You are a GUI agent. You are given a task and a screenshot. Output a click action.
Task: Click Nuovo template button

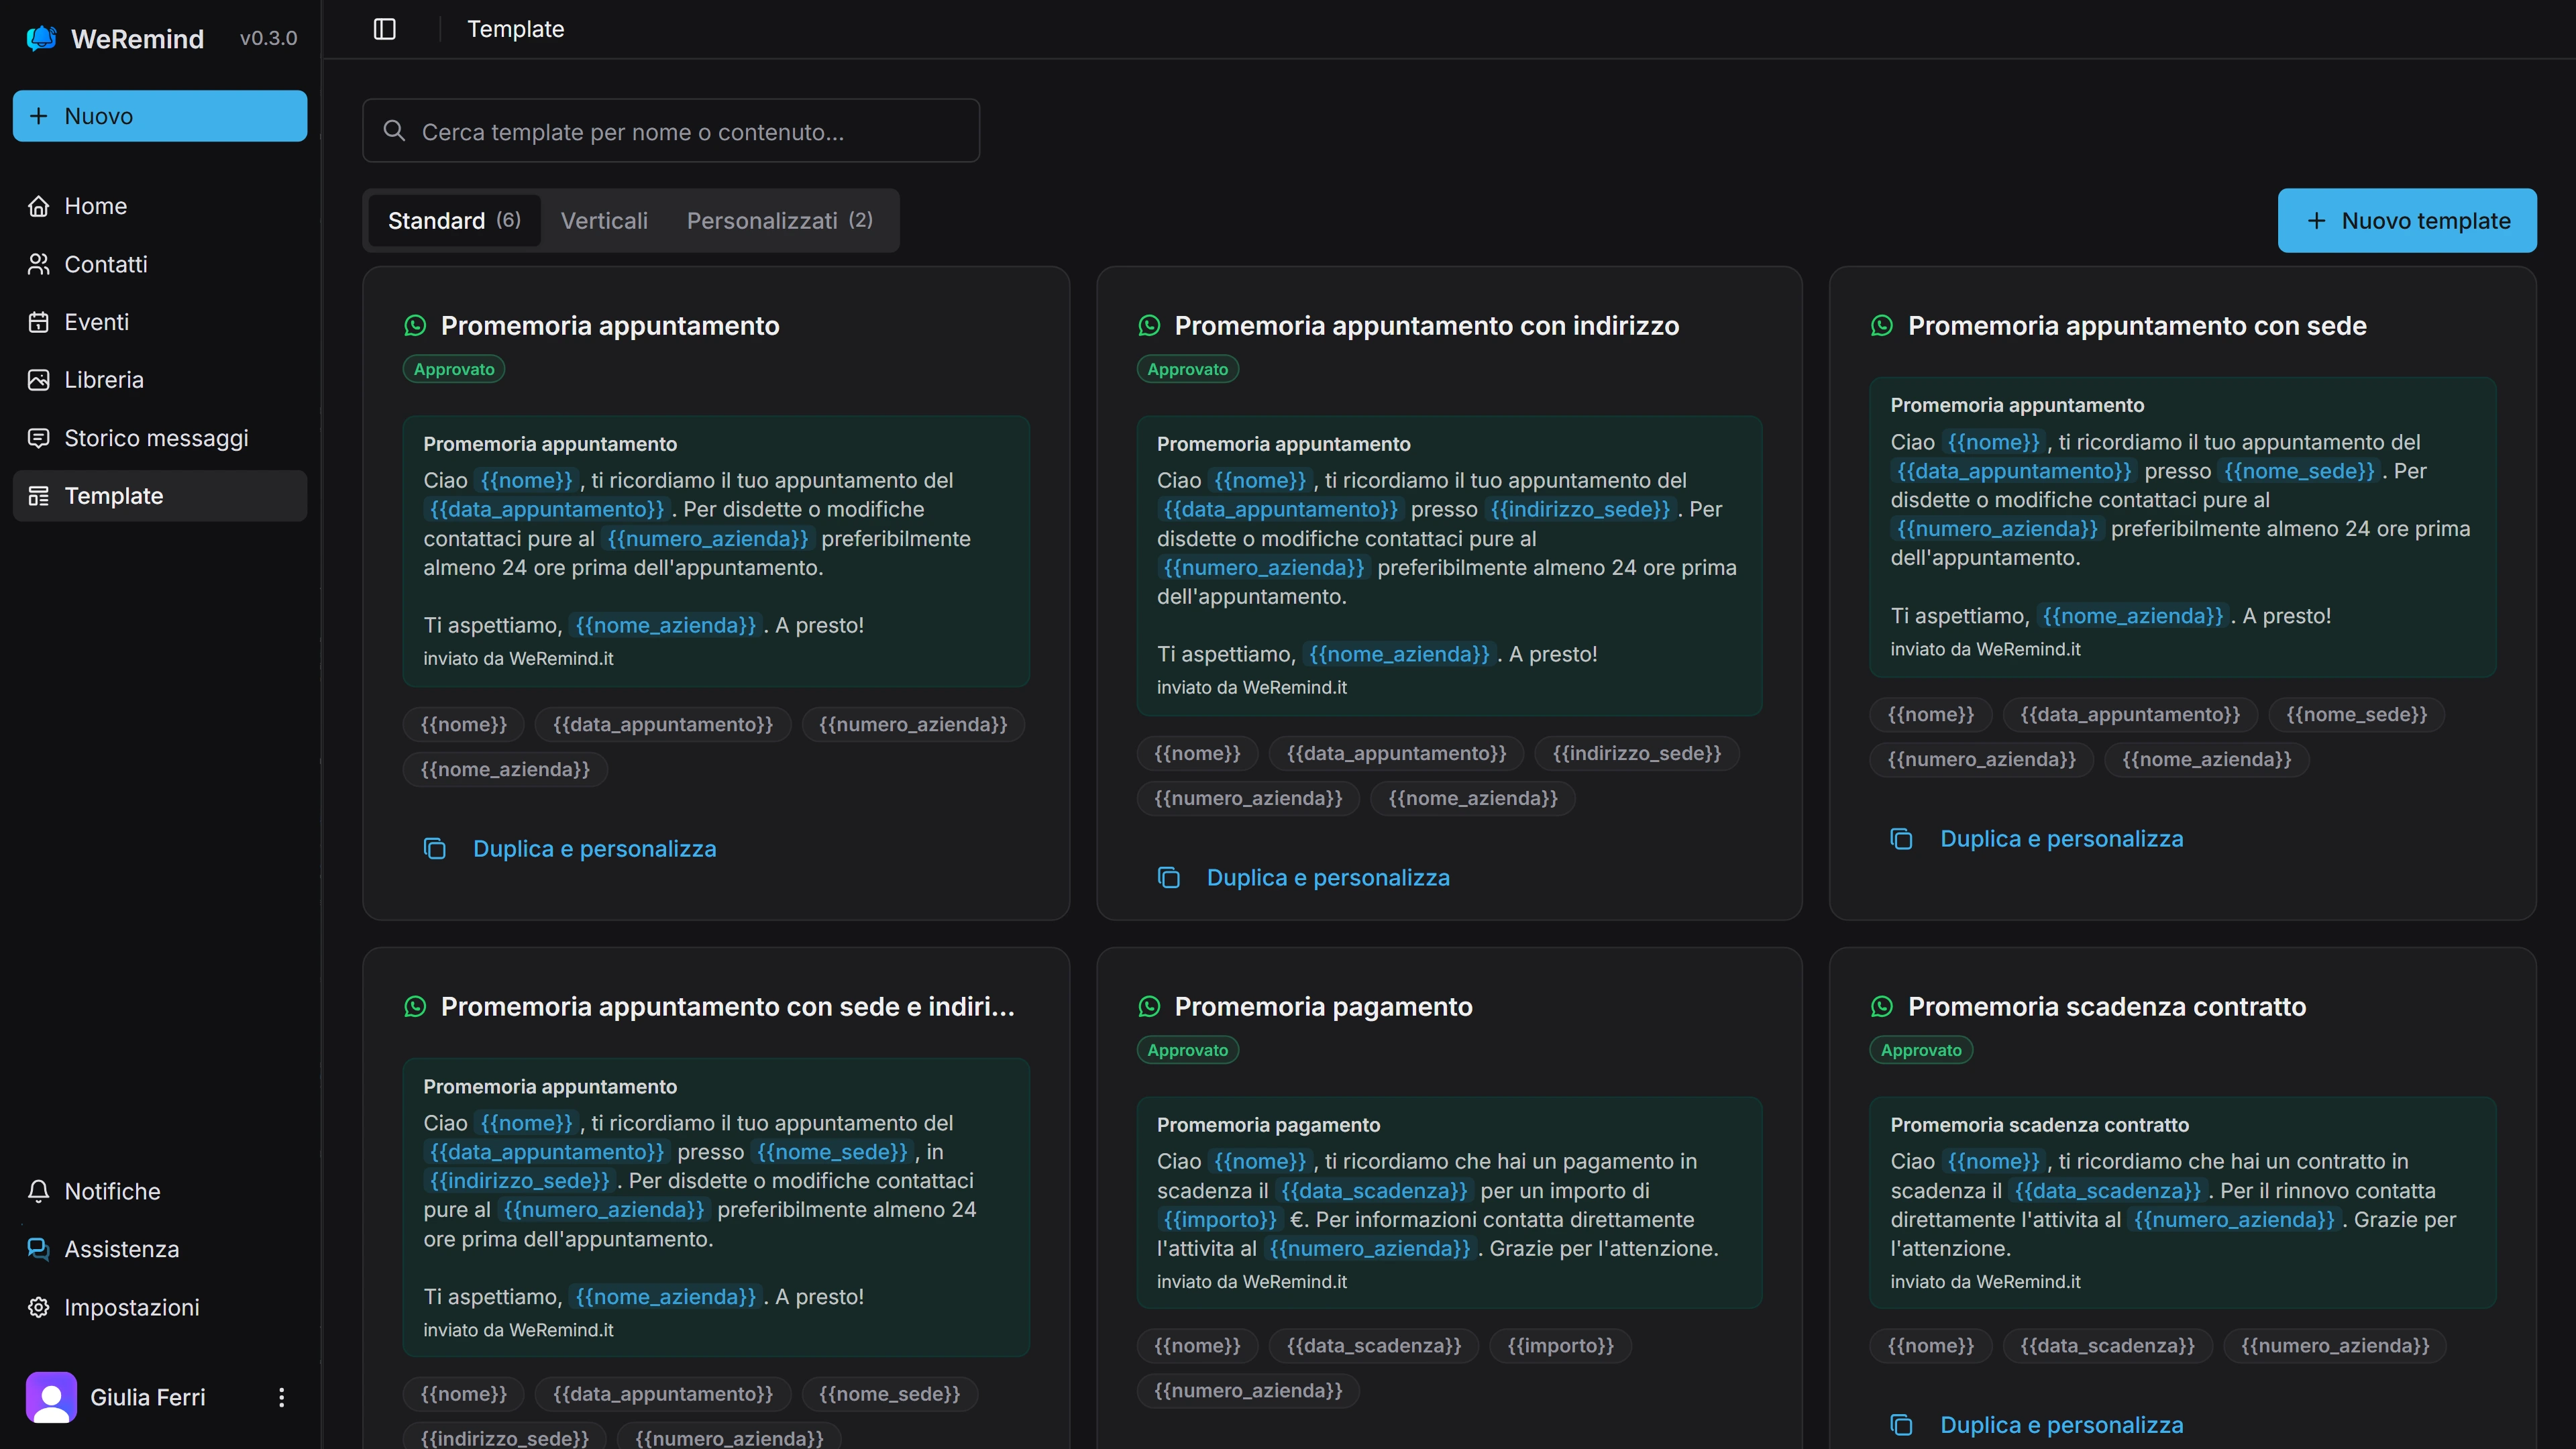pyautogui.click(x=2407, y=221)
